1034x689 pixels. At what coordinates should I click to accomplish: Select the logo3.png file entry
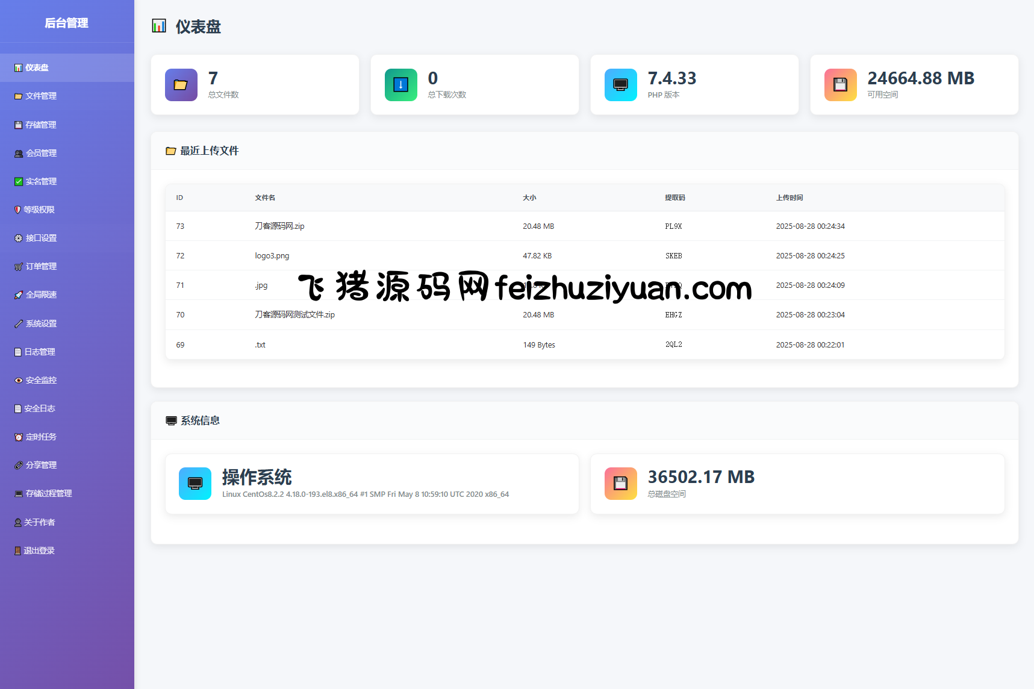272,256
